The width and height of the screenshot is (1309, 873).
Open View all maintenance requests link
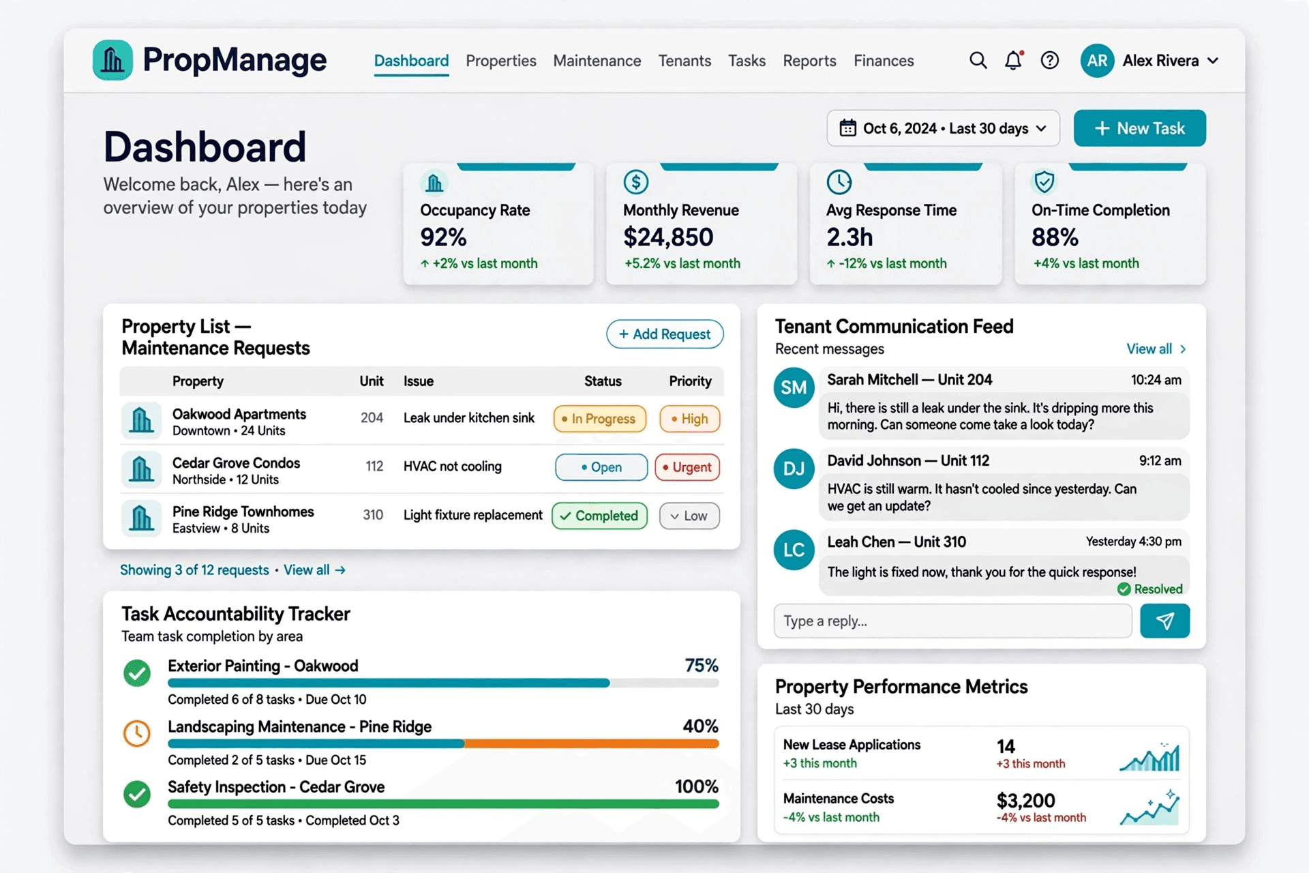[x=314, y=570]
